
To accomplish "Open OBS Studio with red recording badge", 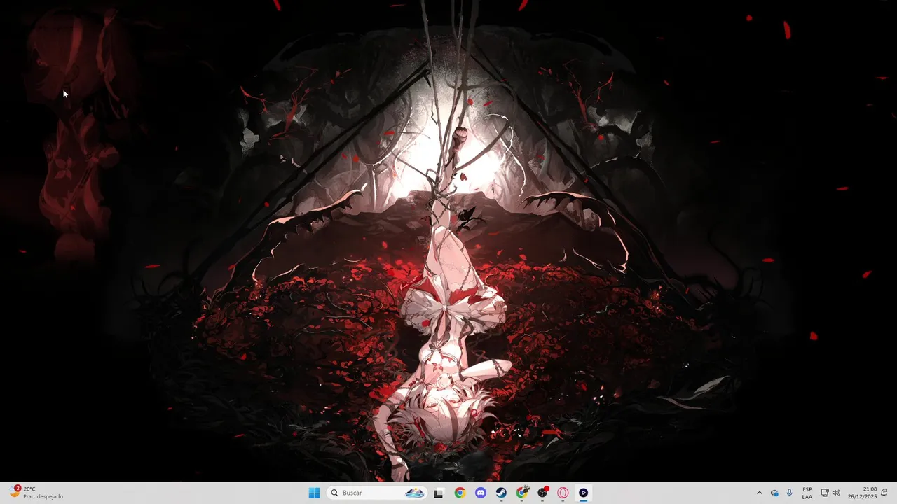I will tap(542, 493).
